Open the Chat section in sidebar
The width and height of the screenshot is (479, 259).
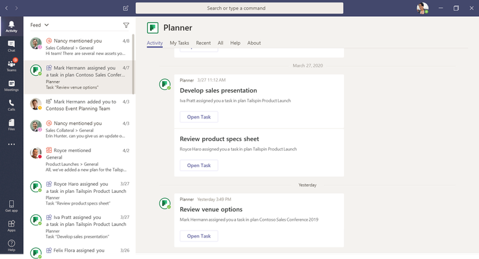11,46
